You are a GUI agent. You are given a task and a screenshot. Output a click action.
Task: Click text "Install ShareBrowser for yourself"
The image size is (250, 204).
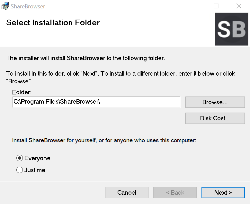pos(54,141)
